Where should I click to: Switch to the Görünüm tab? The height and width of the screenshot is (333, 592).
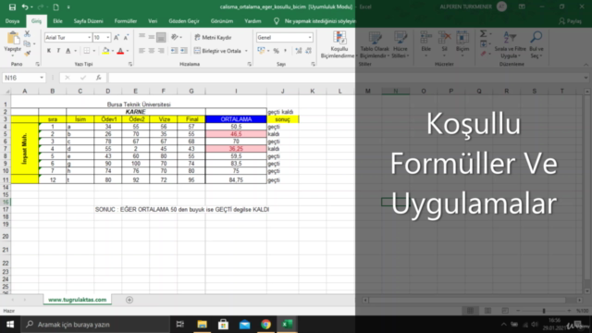point(222,21)
